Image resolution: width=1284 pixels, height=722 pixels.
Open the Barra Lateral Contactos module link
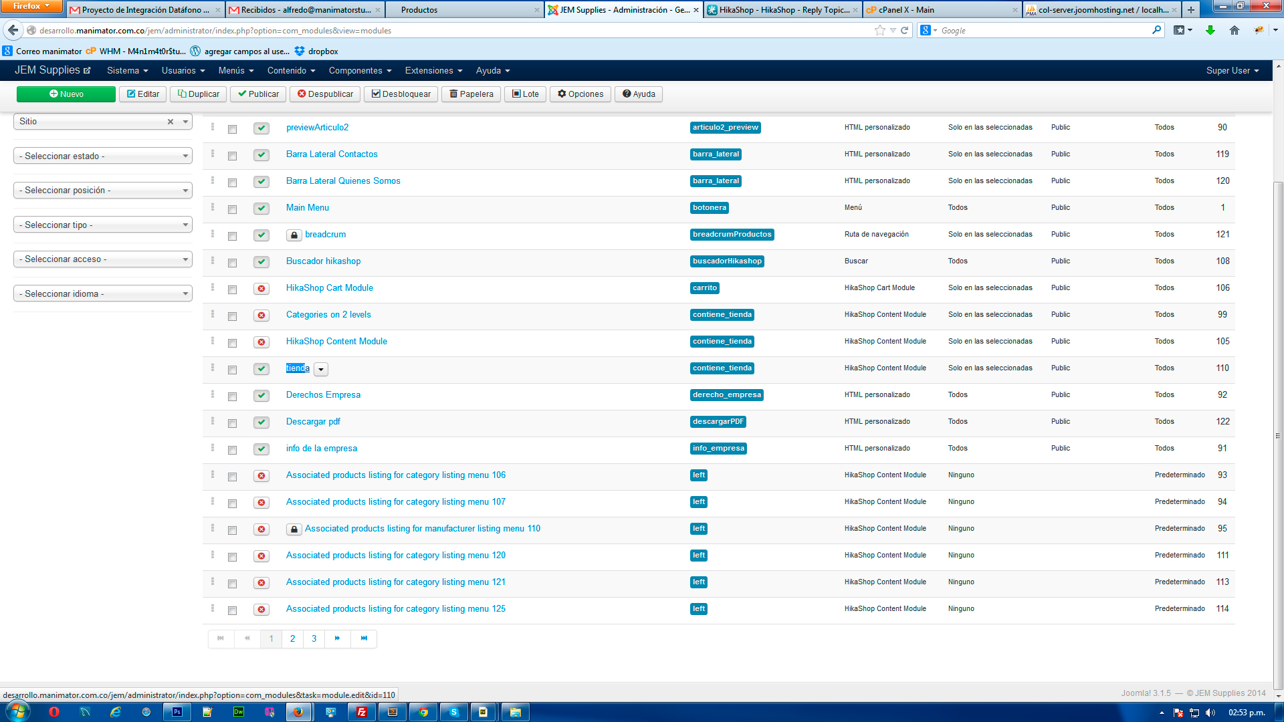click(x=332, y=154)
